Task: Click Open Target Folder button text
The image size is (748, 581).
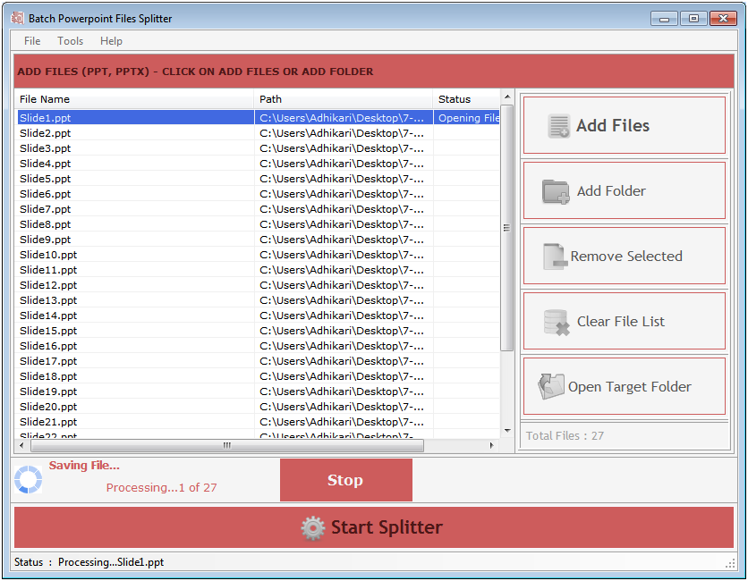Action: tap(629, 387)
